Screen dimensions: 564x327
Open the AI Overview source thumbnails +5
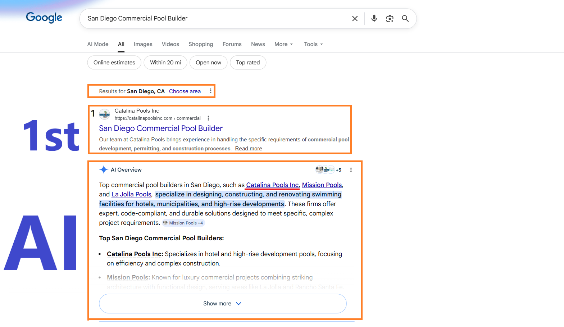(328, 170)
